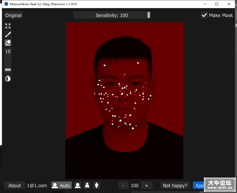Maximize the Retouch4me Heal window
The image size is (237, 193).
217,4
